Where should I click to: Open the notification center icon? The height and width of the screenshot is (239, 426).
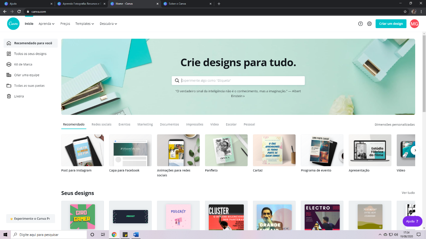[418, 234]
